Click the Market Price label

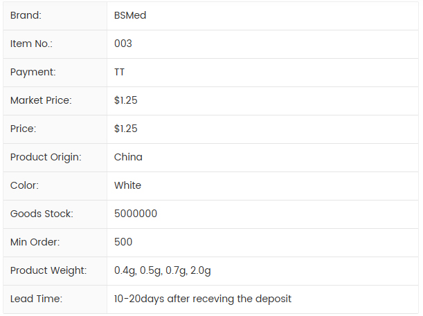click(x=41, y=100)
